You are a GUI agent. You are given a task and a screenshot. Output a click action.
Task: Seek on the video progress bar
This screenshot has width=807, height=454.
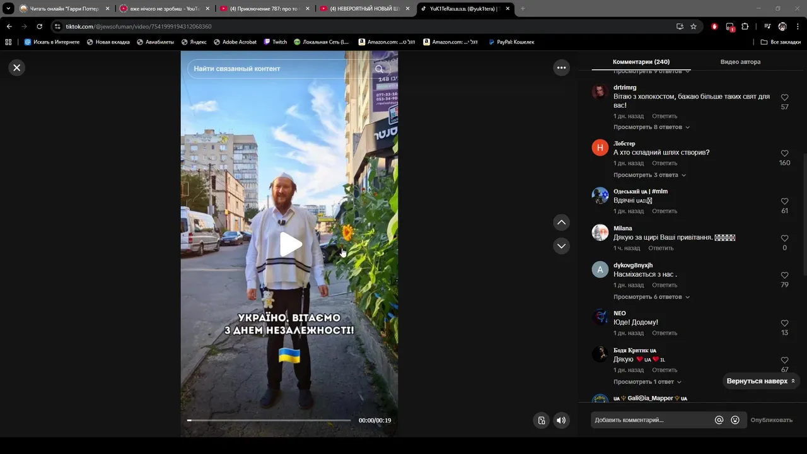pos(269,420)
